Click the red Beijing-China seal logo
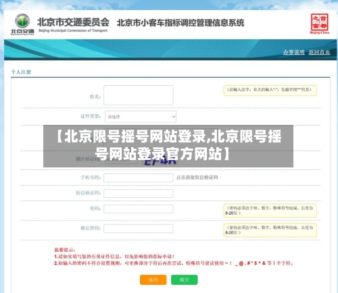This screenshot has height=293, width=338. coord(319,24)
